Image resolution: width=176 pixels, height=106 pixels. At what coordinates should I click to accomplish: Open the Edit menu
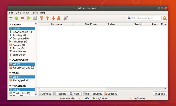tap(18, 13)
